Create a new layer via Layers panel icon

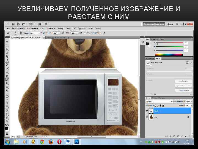(186, 136)
